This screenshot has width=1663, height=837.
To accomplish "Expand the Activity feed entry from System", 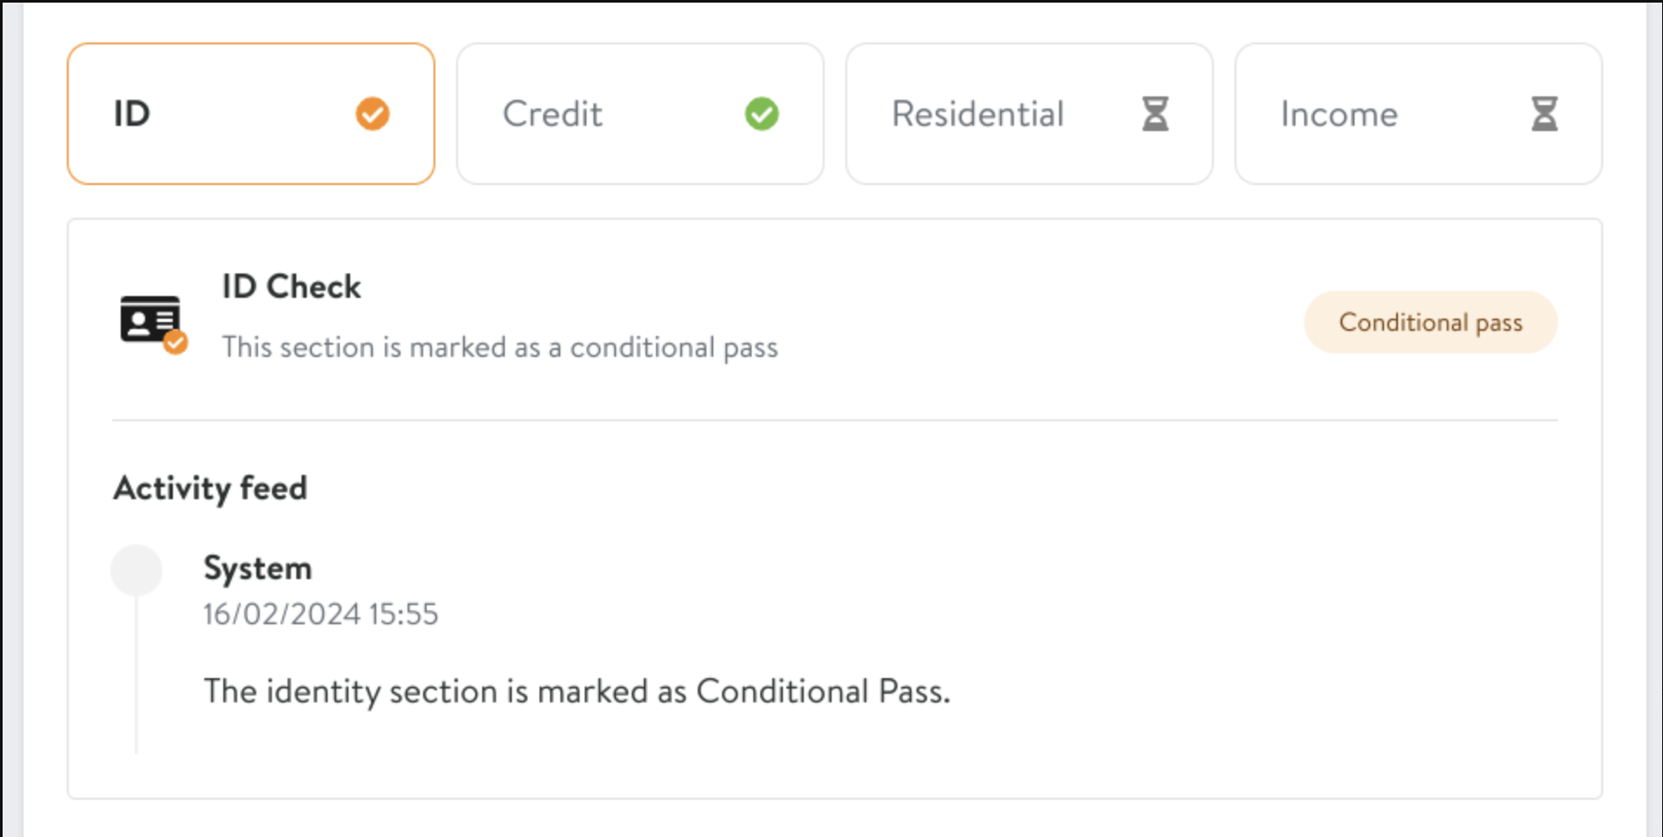I will 257,568.
